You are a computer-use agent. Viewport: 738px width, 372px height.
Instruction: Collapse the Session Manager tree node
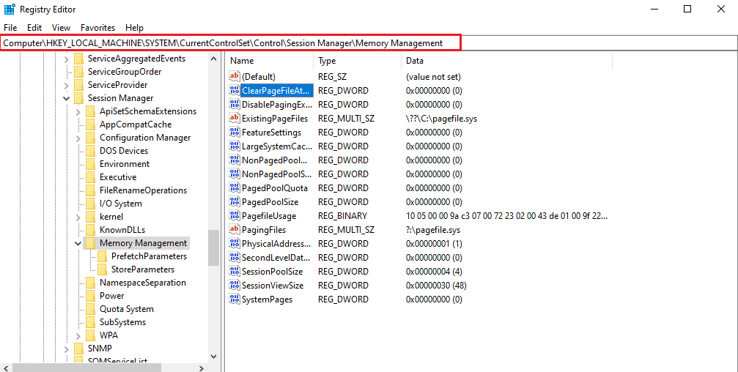(x=67, y=98)
